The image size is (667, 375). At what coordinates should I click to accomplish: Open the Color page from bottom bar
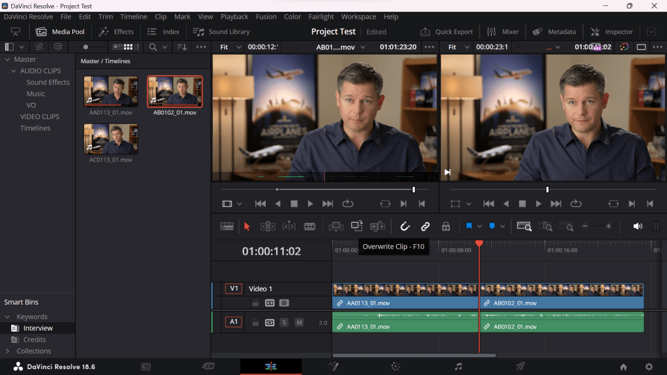point(395,367)
